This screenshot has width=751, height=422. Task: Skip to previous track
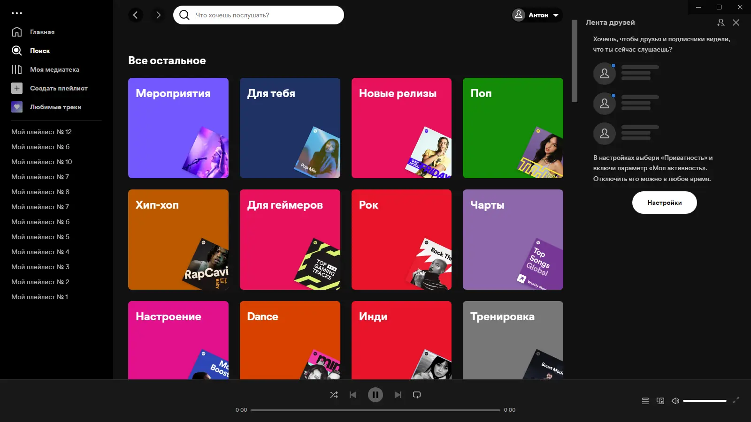(x=353, y=395)
